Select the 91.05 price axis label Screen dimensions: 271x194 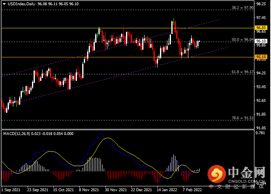(261, 128)
